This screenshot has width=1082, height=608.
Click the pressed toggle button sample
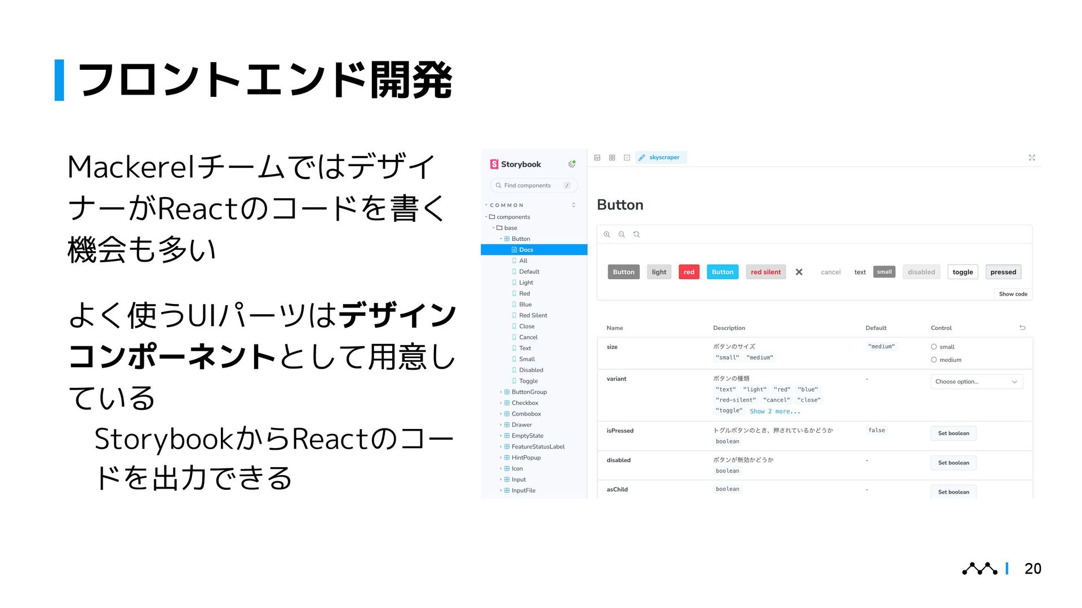(1003, 272)
